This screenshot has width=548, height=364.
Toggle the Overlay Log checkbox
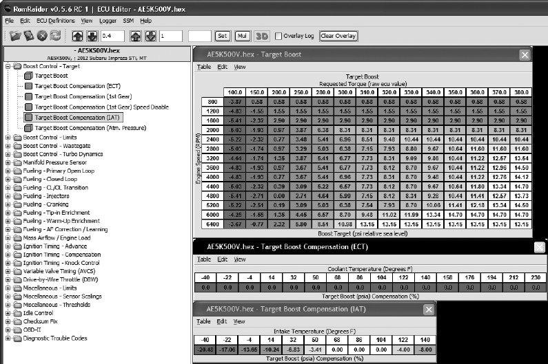(x=278, y=36)
